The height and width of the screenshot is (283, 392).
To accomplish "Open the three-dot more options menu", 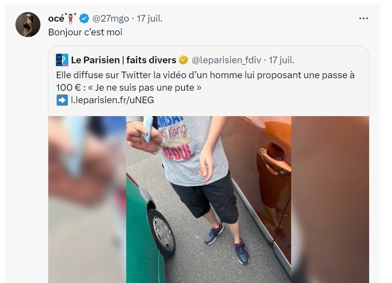I will pos(363,18).
